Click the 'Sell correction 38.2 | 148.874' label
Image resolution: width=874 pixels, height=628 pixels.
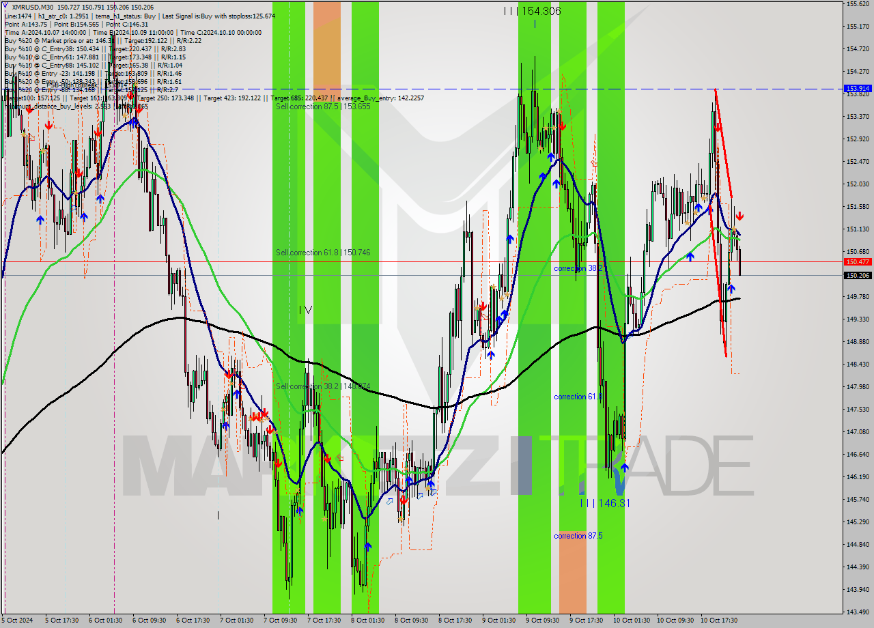point(323,386)
